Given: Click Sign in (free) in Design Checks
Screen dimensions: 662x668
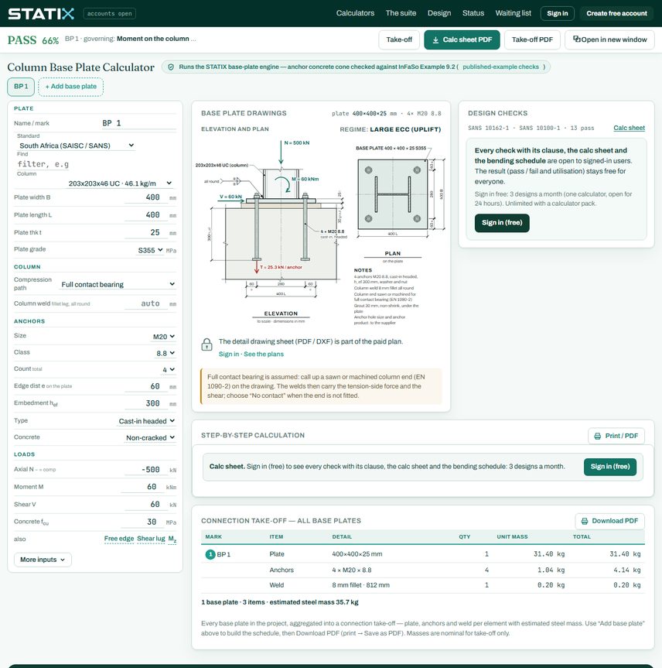Looking at the screenshot, I should click(502, 223).
